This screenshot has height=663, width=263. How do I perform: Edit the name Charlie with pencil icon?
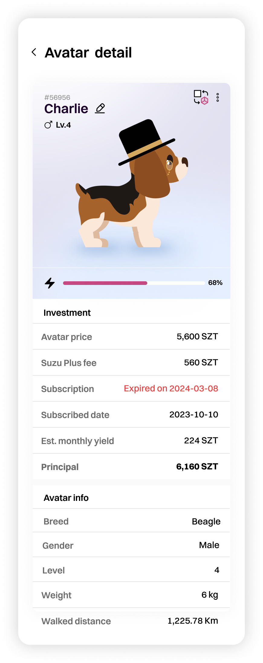[100, 108]
